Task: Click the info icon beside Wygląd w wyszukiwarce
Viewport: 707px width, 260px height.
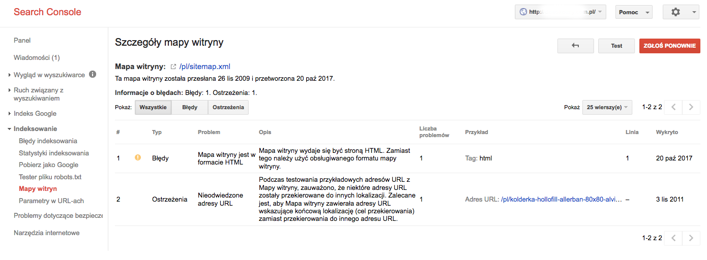Action: (x=93, y=75)
